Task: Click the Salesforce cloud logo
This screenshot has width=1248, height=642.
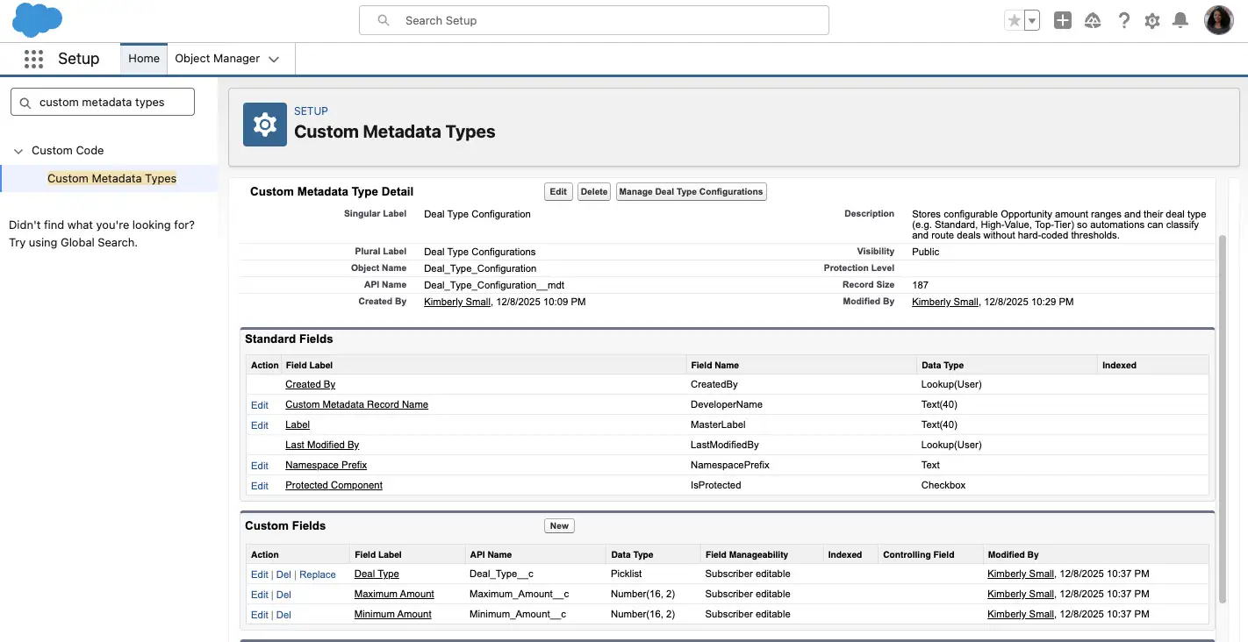Action: (x=37, y=20)
